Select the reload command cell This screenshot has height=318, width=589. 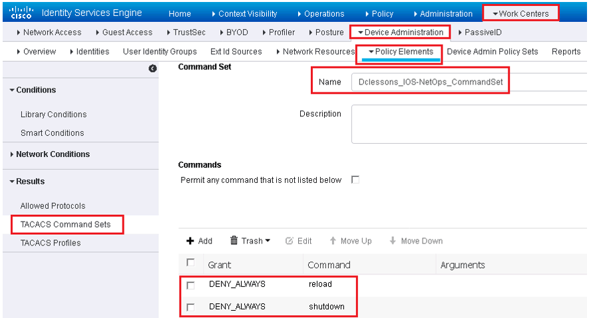320,284
